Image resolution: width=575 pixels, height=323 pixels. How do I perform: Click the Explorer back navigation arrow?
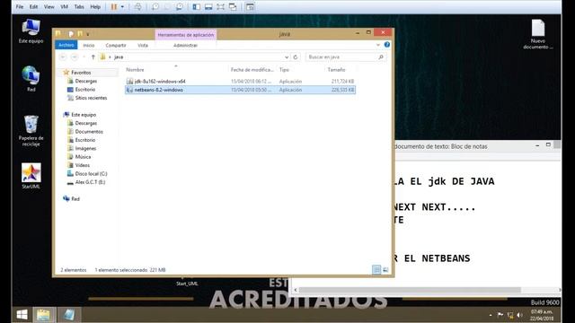point(63,57)
